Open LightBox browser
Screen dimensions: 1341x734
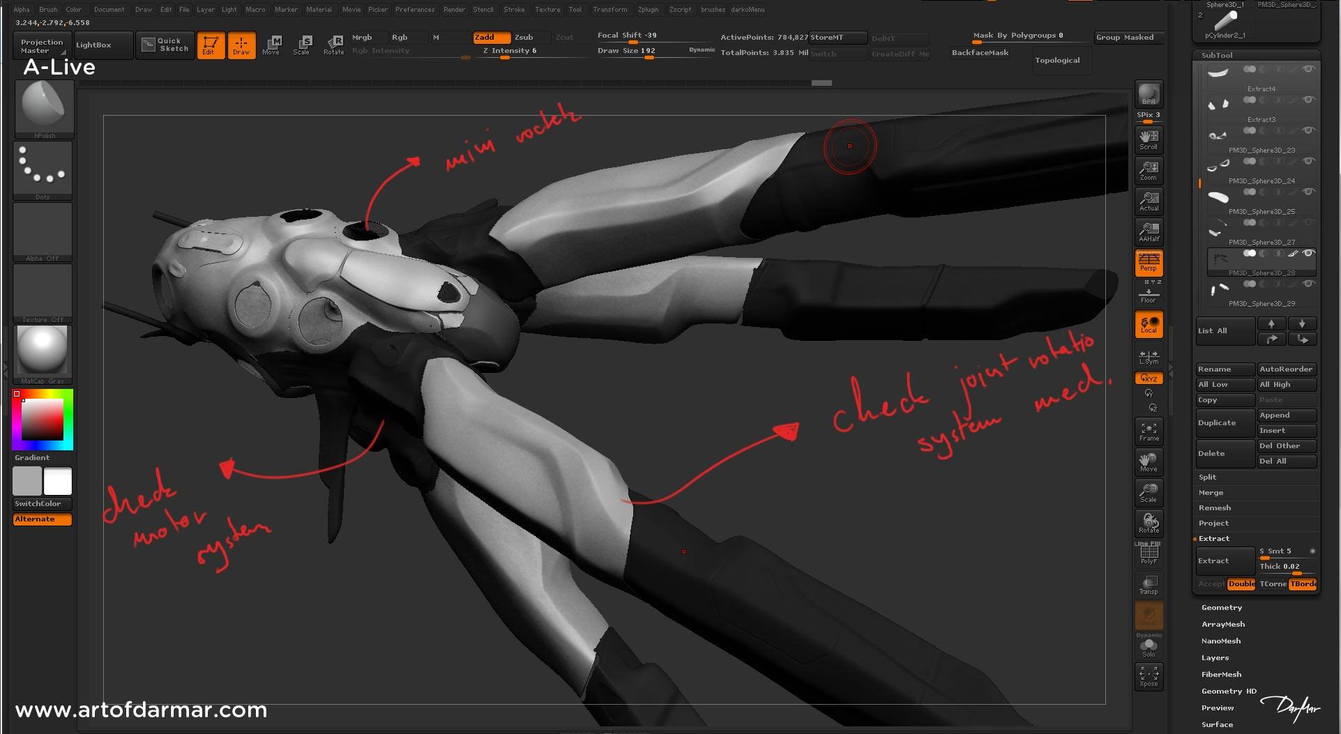[x=103, y=45]
